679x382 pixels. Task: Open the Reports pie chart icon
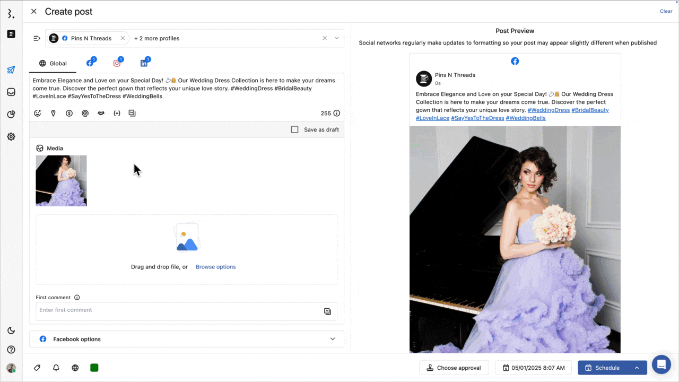point(11,114)
